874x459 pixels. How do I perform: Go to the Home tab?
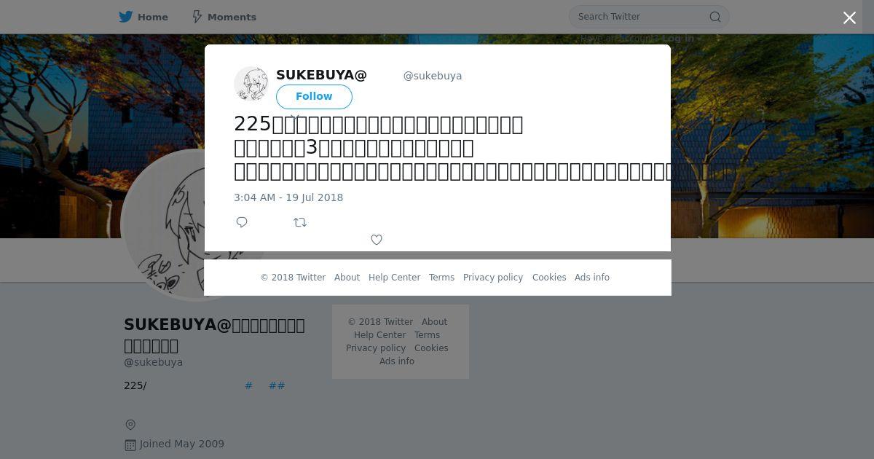click(143, 17)
